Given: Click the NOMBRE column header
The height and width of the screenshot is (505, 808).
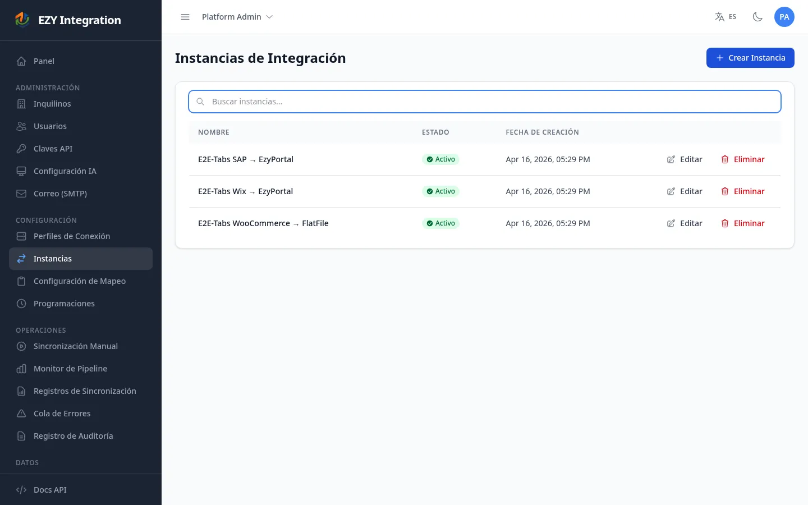Looking at the screenshot, I should [x=214, y=132].
